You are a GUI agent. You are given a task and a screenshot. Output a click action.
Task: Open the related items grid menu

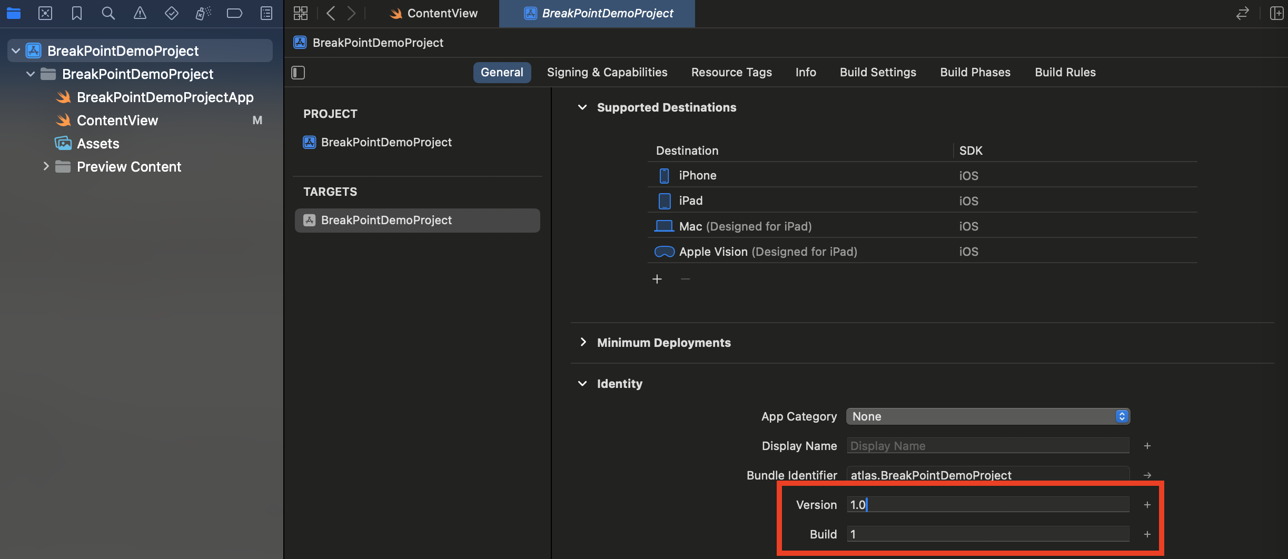(301, 13)
